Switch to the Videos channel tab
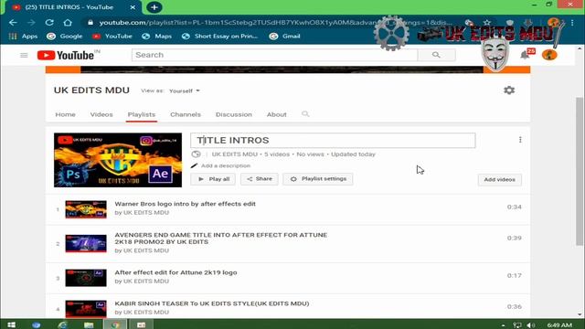The width and height of the screenshot is (585, 329). pos(101,114)
